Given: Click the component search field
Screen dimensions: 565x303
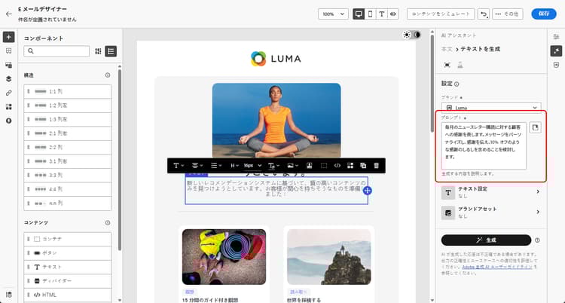Looking at the screenshot, I should (x=56, y=51).
